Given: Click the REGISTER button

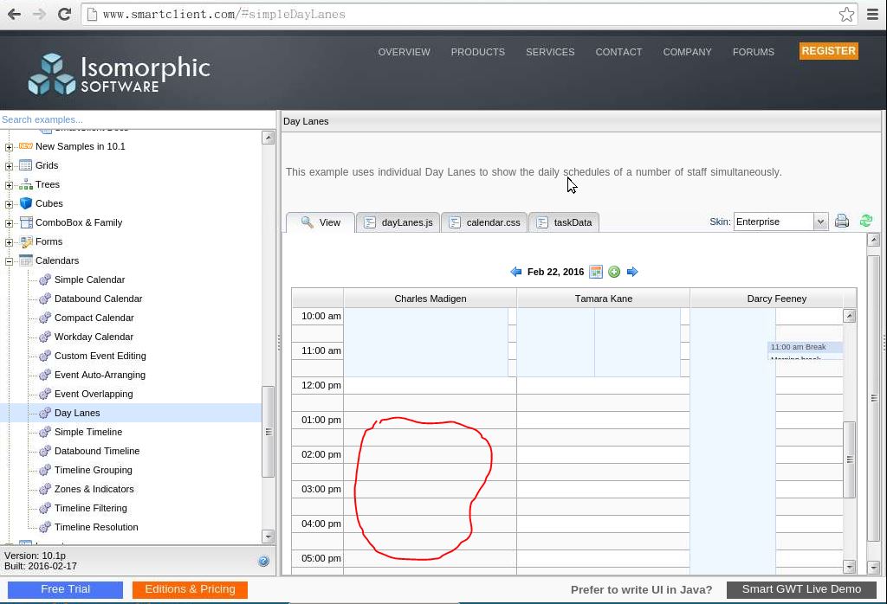Looking at the screenshot, I should click(828, 51).
